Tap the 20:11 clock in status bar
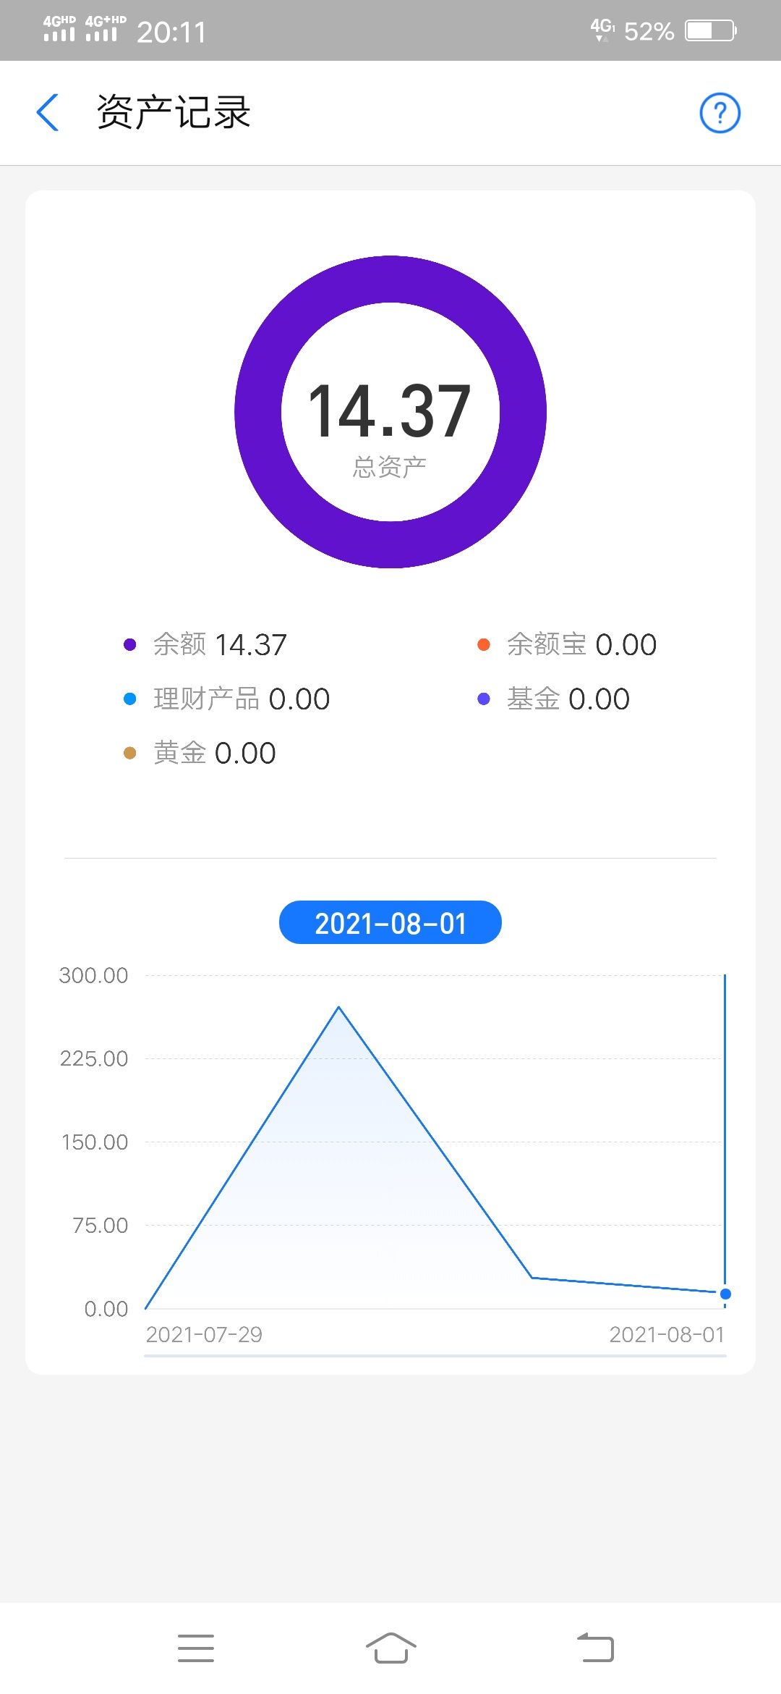781x1694 pixels. [x=171, y=32]
